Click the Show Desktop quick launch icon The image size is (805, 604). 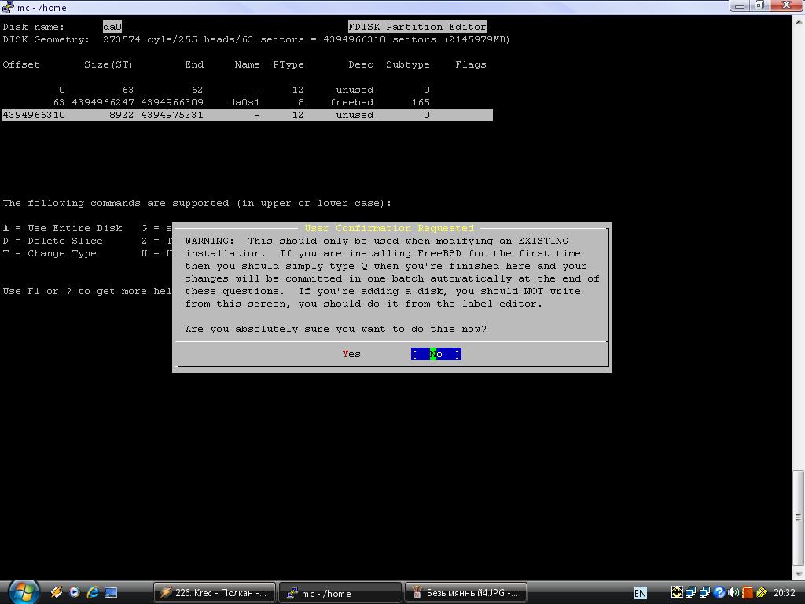tap(111, 592)
